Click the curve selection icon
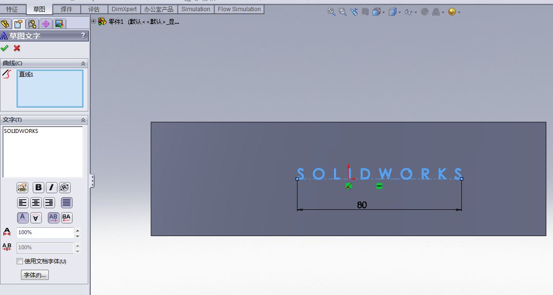This screenshot has height=295, width=553. pyautogui.click(x=7, y=74)
